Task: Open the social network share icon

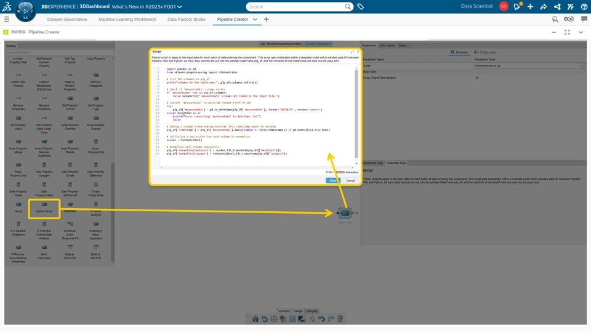Action: (557, 6)
